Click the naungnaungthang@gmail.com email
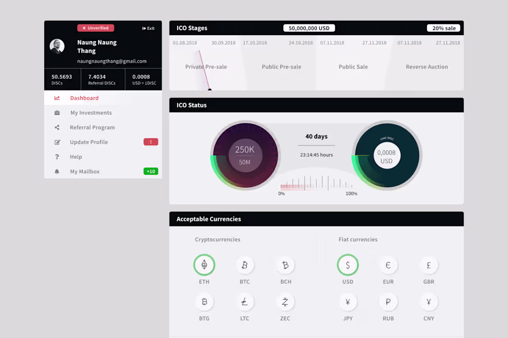 (112, 61)
